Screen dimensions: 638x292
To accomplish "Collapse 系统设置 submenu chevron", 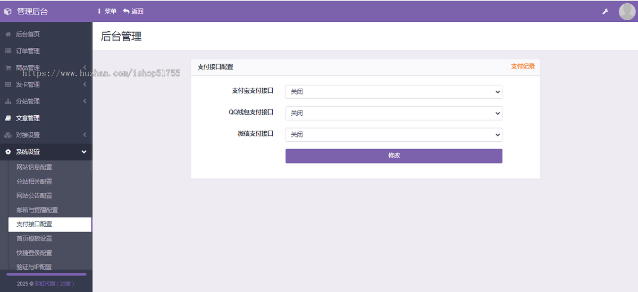I will coord(84,152).
